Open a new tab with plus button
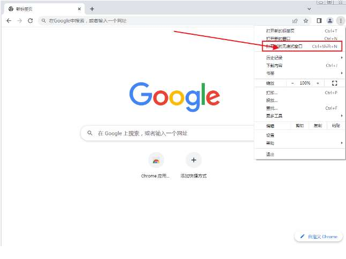The width and height of the screenshot is (346, 259). (x=92, y=9)
